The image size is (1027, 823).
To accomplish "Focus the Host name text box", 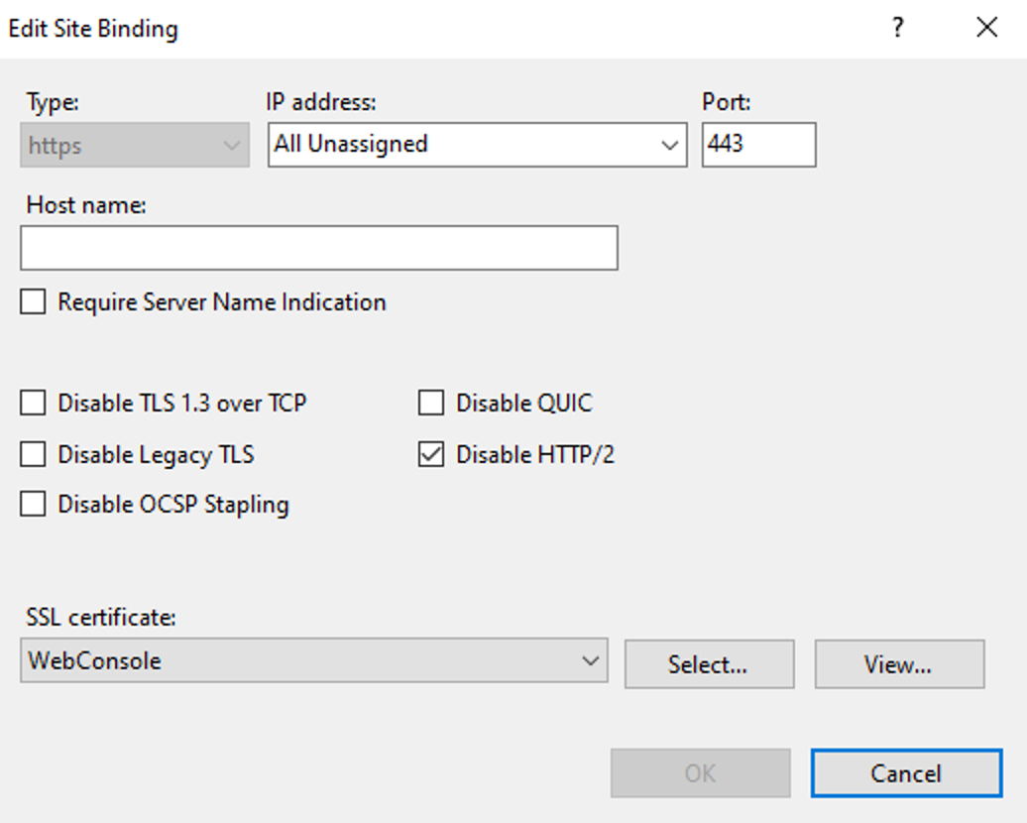I will tap(319, 248).
